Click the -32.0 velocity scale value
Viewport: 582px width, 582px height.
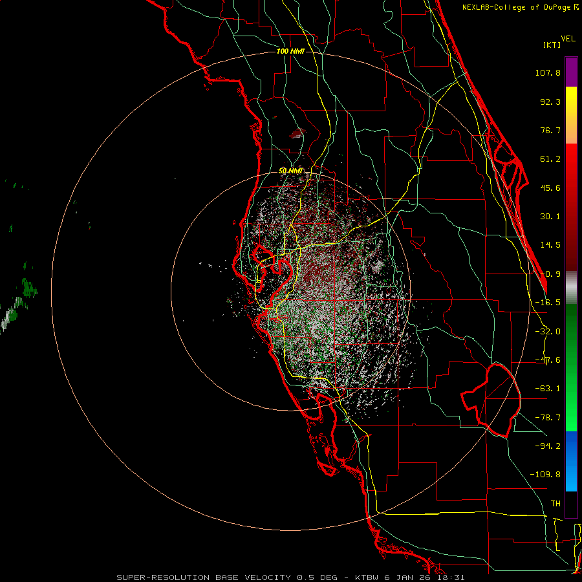548,332
